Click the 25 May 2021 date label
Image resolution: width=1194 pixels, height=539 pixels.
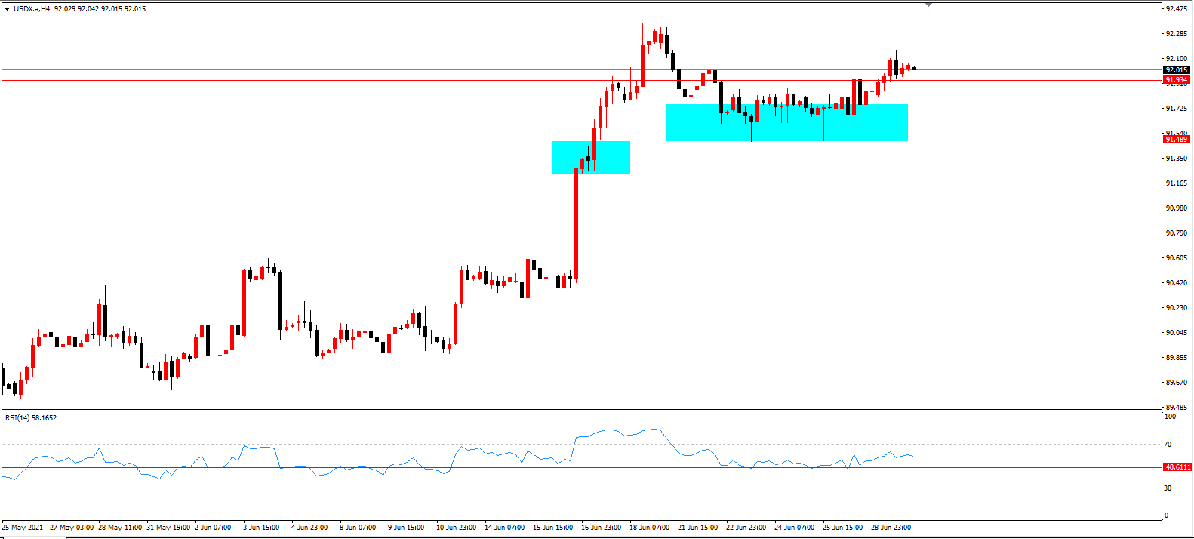point(23,528)
